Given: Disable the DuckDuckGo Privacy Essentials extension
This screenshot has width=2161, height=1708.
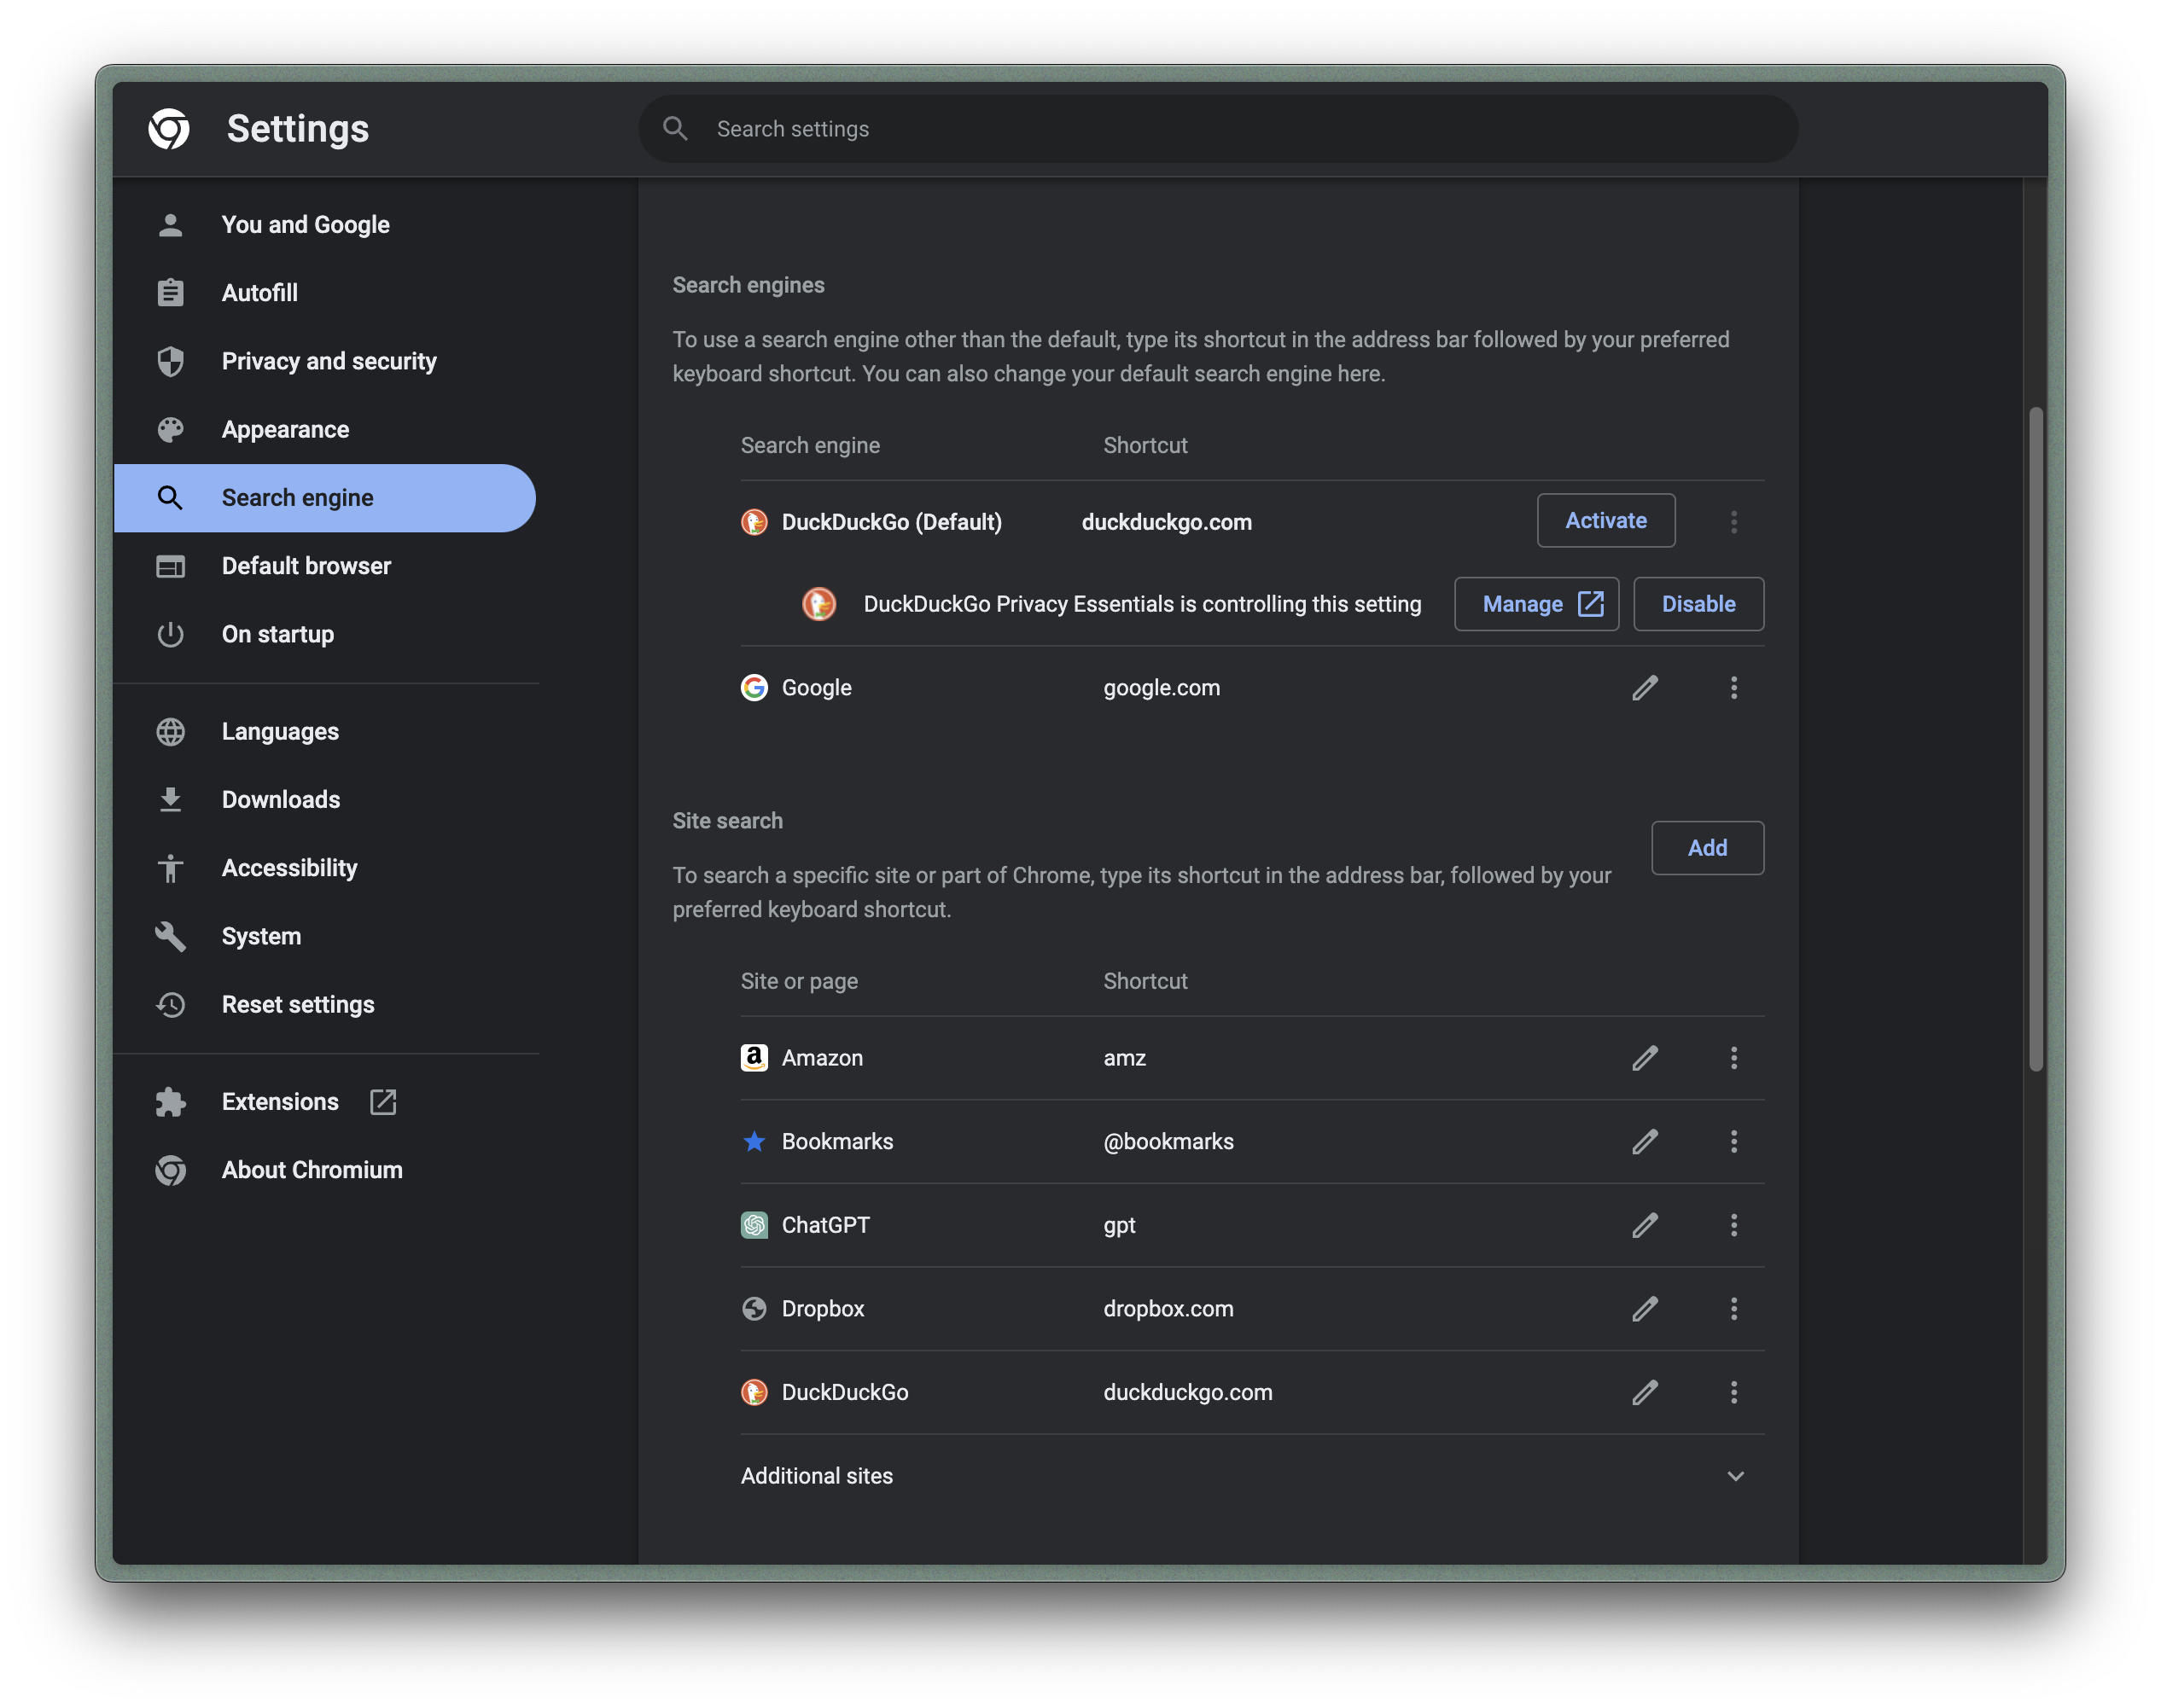Looking at the screenshot, I should point(1698,604).
